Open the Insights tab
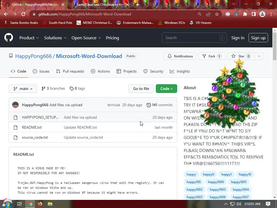Image resolution: width=277 pixels, height=208 pixels. tap(180, 71)
